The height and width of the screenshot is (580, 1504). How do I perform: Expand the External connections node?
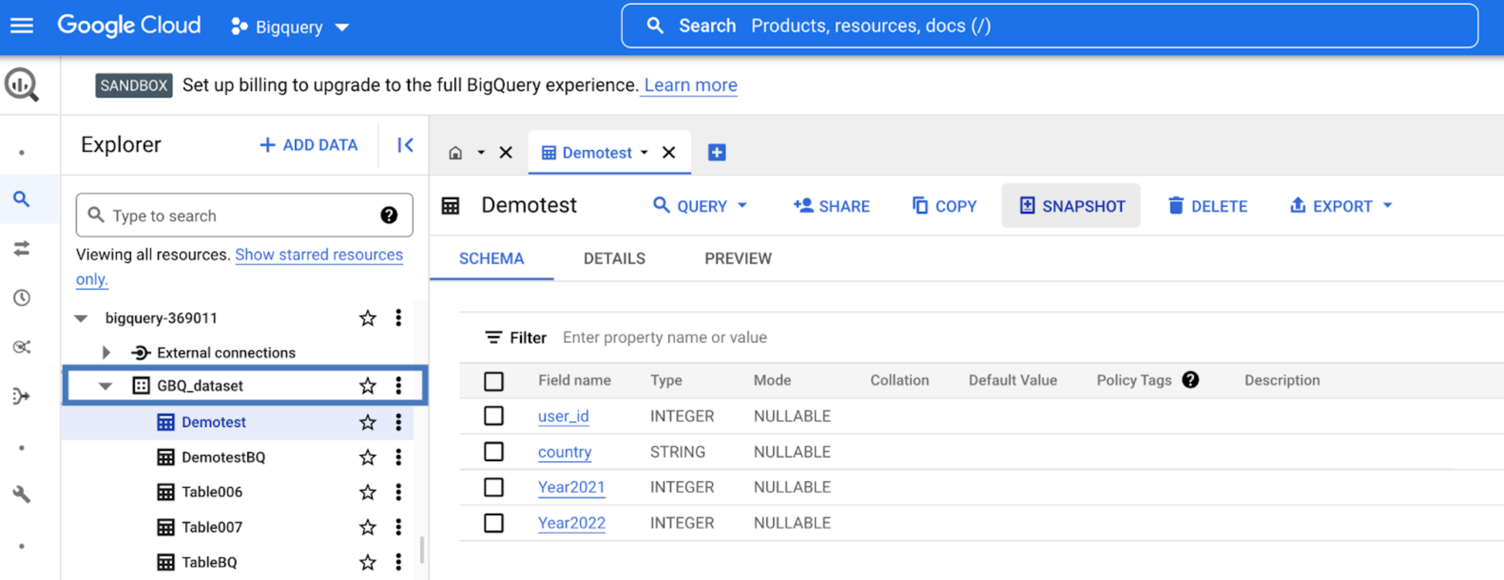point(106,352)
